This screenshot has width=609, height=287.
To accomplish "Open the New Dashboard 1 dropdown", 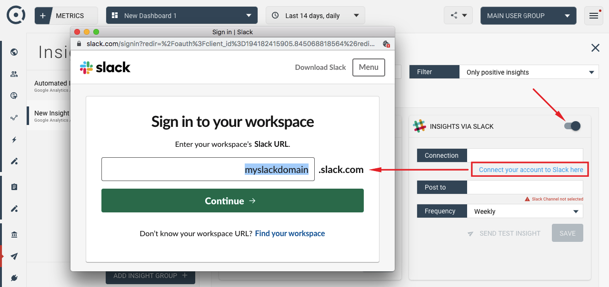I will click(182, 16).
